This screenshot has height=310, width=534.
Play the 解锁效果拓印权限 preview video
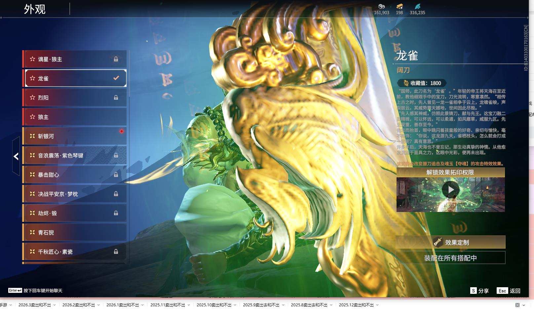point(451,189)
